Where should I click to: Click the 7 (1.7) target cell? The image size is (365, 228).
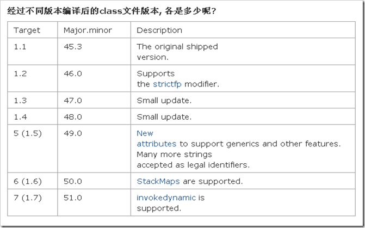click(x=27, y=198)
